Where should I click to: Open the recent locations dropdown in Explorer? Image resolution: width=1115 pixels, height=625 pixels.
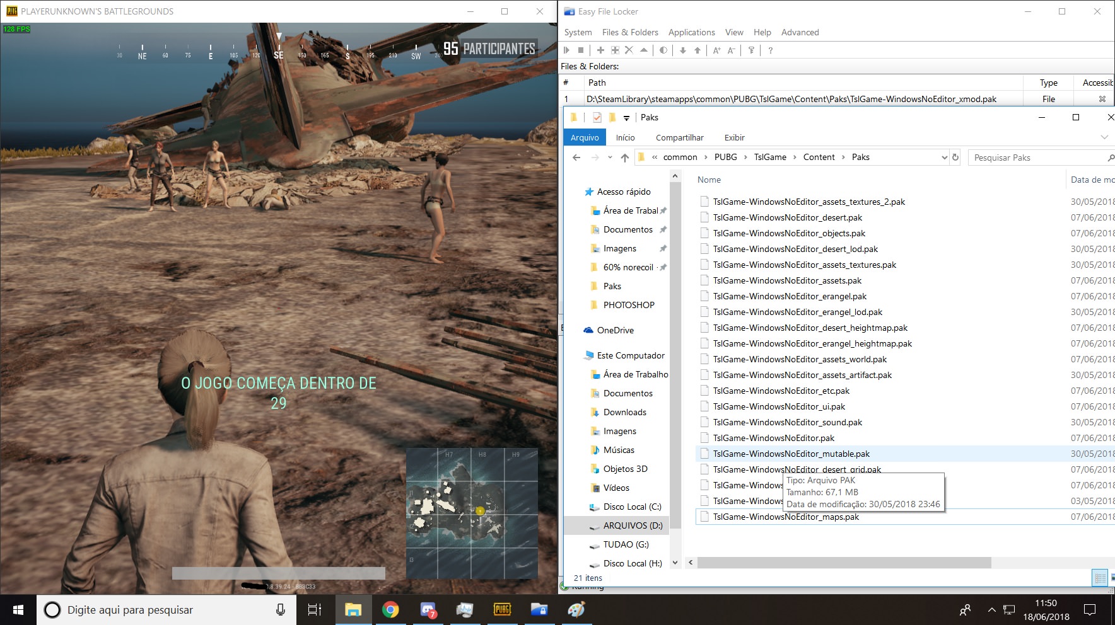610,158
